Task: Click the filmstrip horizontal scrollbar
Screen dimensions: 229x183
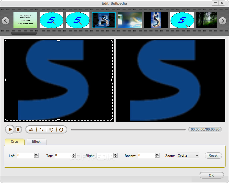Action: (24, 33)
